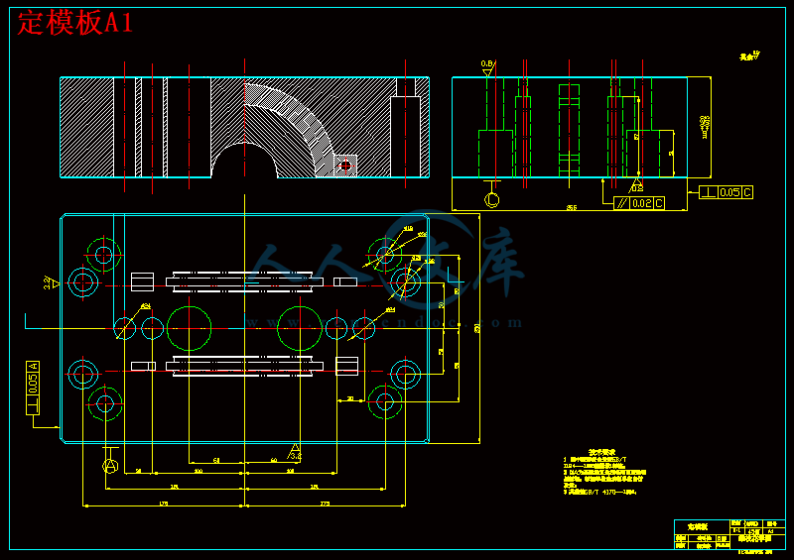Select the top-left green guide hole circle
The height and width of the screenshot is (560, 794).
(103, 254)
